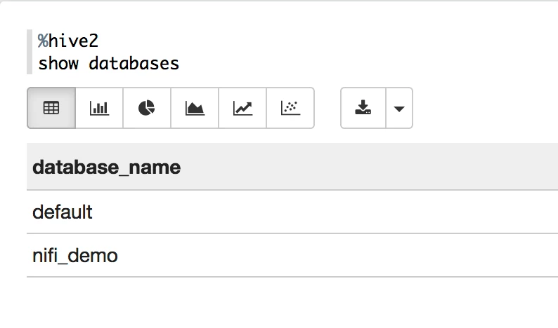This screenshot has width=558, height=328.
Task: Click the gray gutter bar beside the code
Action: click(x=30, y=52)
